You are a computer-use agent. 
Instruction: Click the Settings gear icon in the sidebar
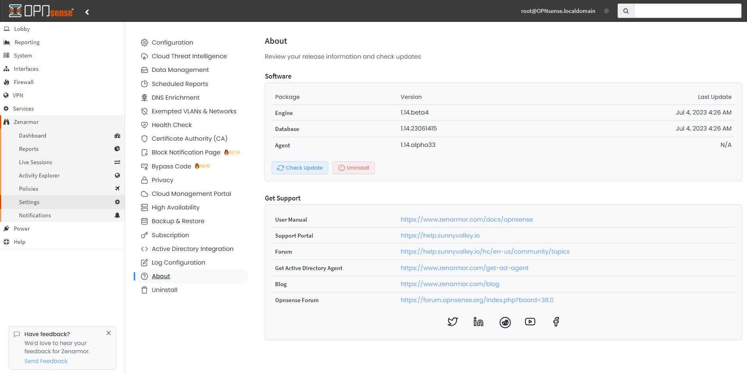[117, 202]
